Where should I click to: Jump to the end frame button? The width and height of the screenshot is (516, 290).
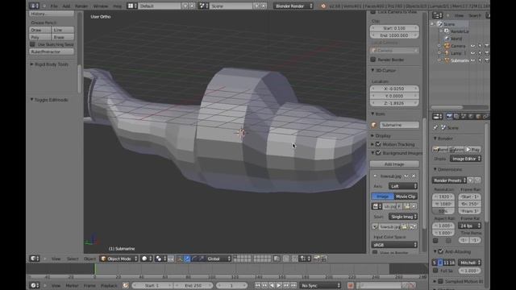coord(293,286)
